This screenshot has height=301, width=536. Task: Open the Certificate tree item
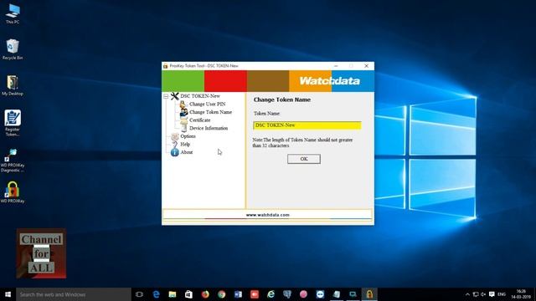tap(199, 120)
